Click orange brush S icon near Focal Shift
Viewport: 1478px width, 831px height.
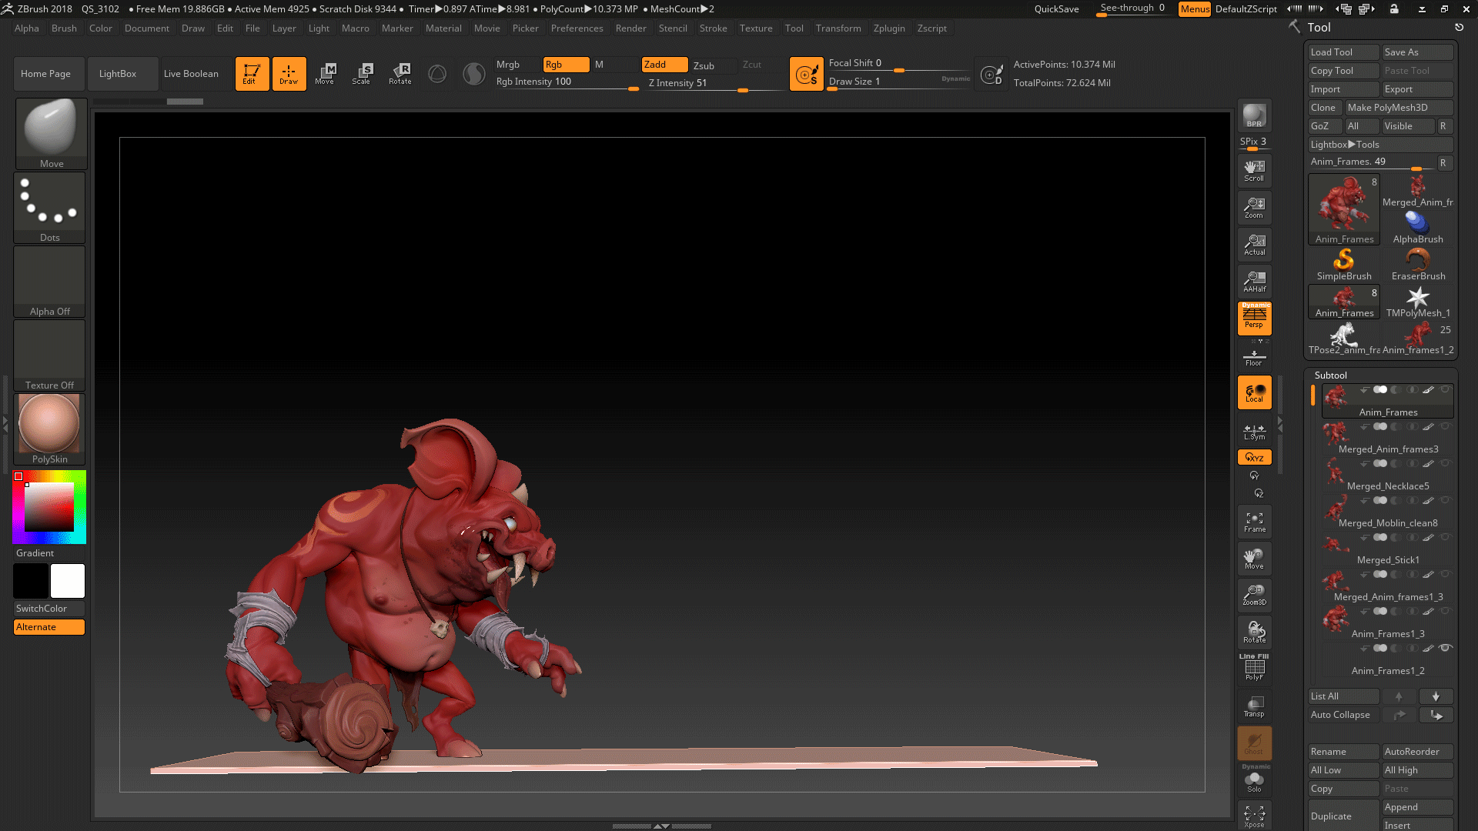pos(807,75)
